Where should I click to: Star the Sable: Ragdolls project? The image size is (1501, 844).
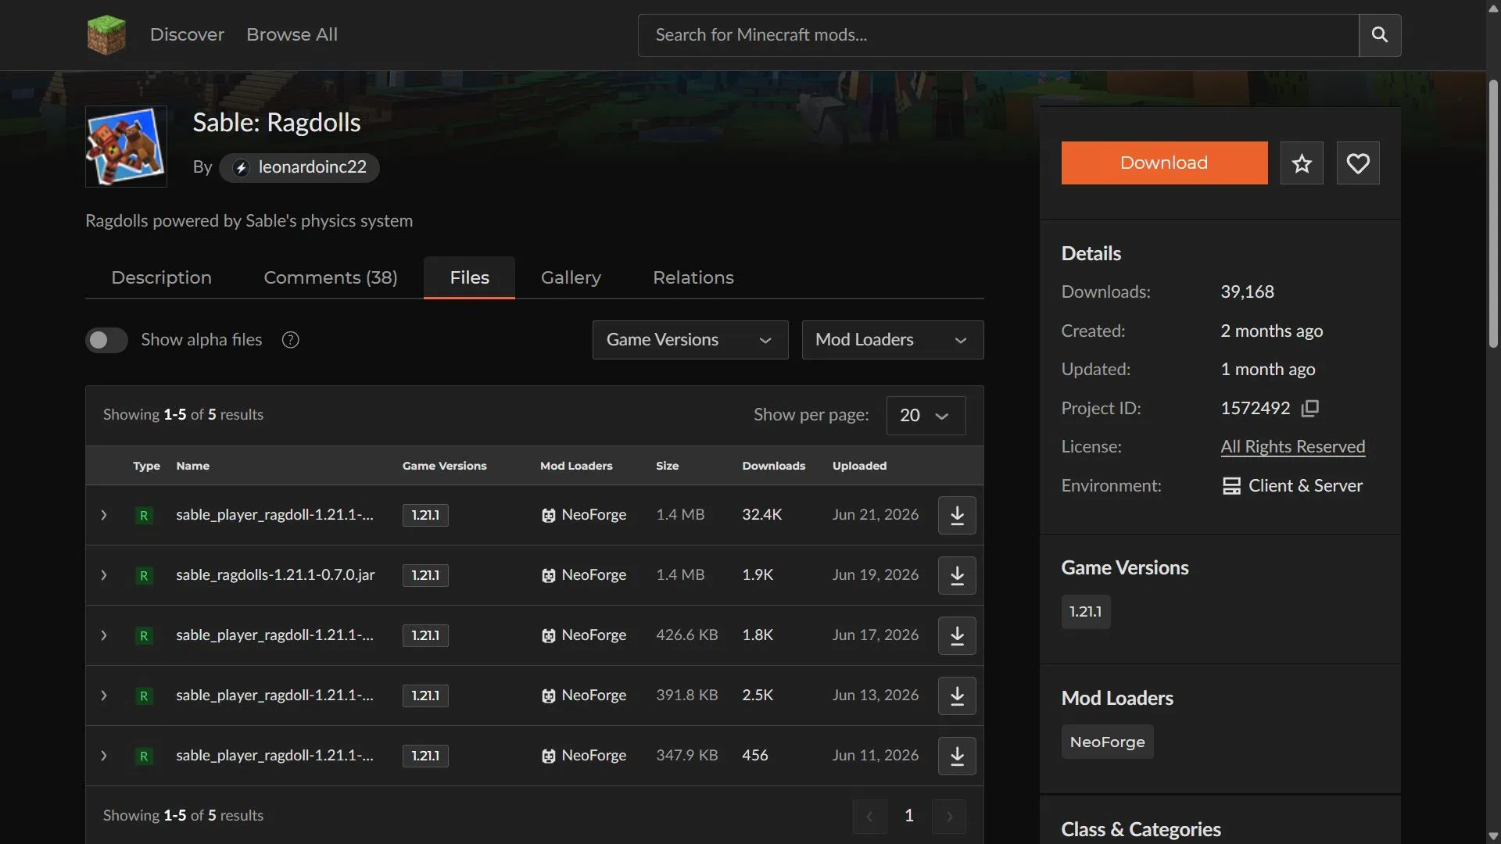pyautogui.click(x=1302, y=163)
